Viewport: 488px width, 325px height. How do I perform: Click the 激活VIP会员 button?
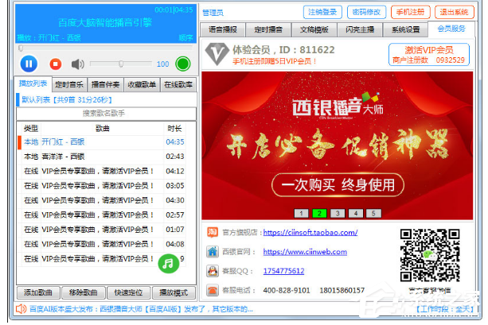429,55
